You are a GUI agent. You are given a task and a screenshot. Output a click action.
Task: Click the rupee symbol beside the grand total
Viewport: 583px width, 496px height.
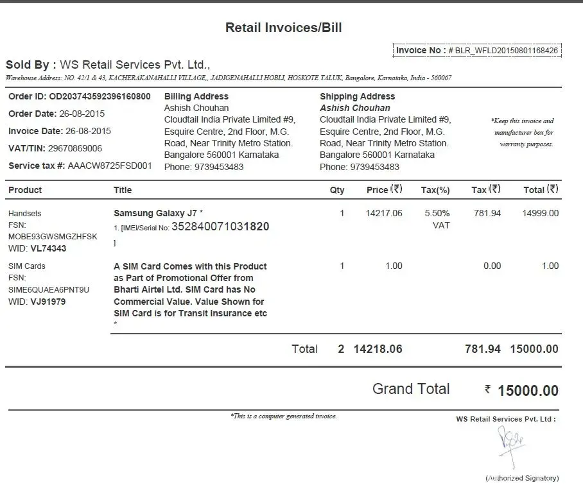487,389
